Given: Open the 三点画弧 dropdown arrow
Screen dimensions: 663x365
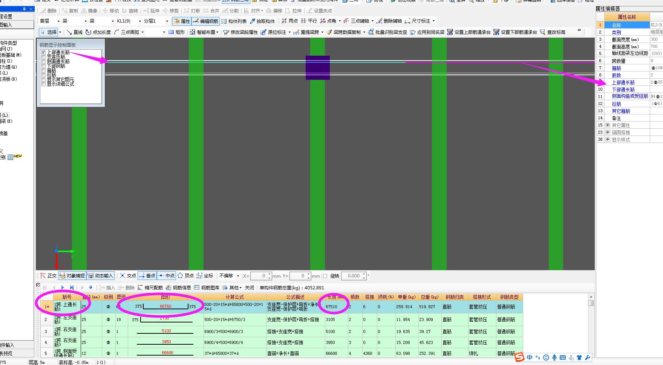Looking at the screenshot, I should coord(142,32).
